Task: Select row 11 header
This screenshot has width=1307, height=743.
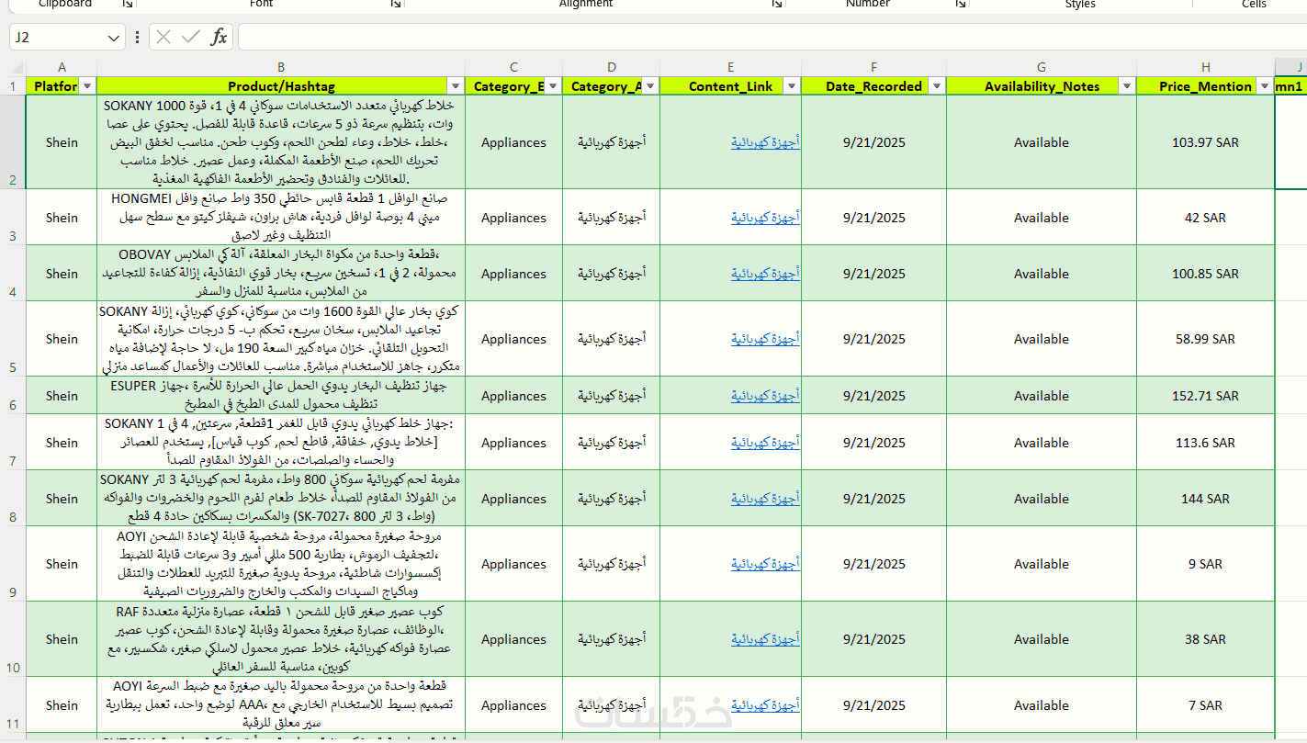Action: coord(13,705)
